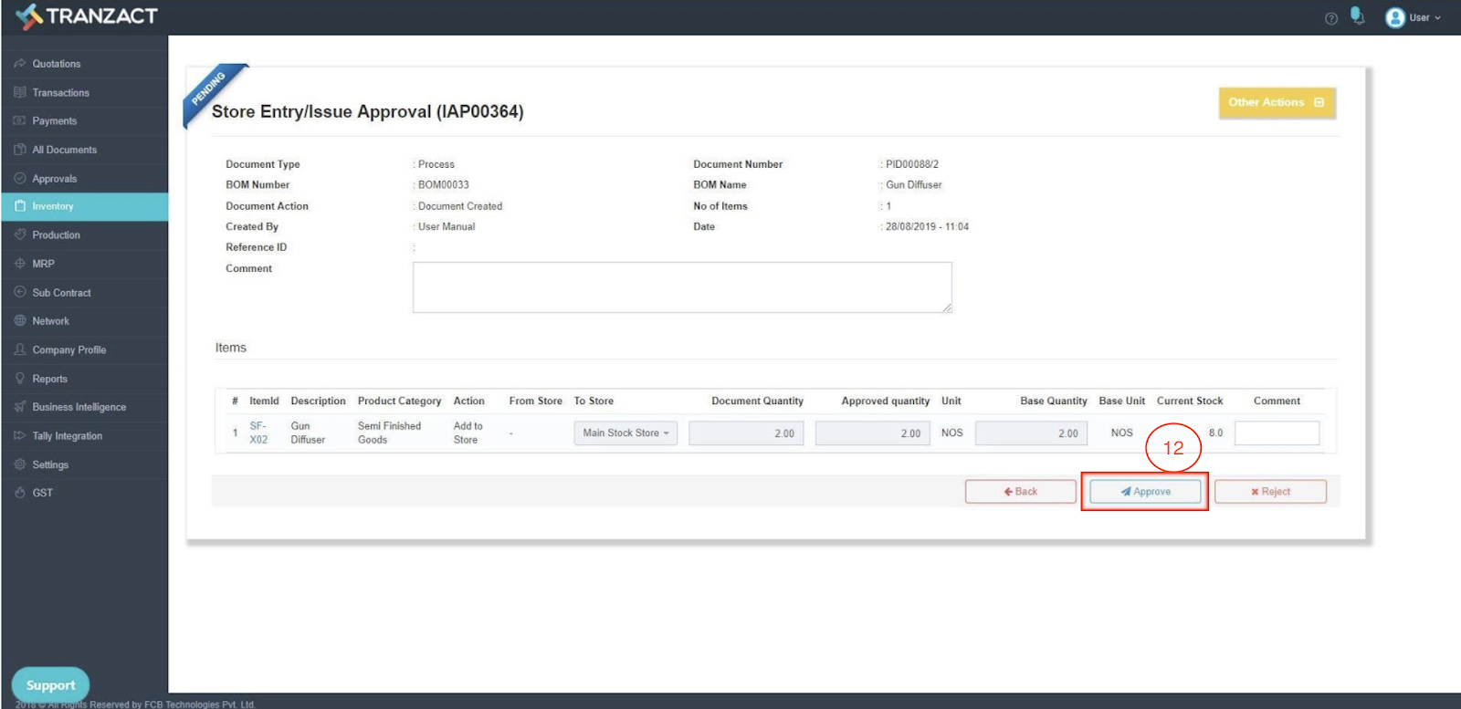Click Add to Store action cell
Image resolution: width=1461 pixels, height=709 pixels.
click(x=468, y=433)
